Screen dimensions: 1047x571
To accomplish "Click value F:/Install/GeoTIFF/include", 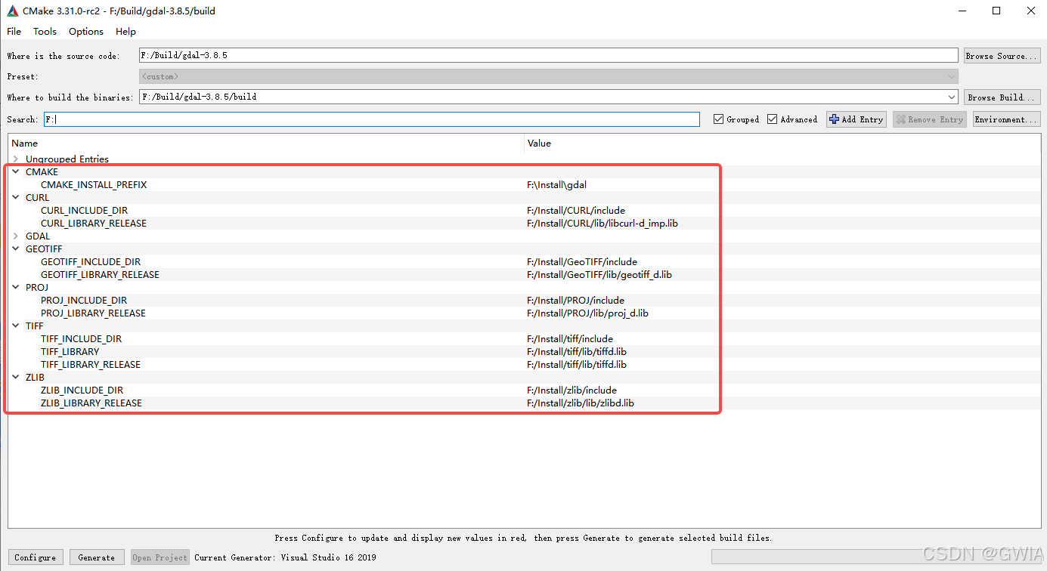I will click(x=582, y=262).
